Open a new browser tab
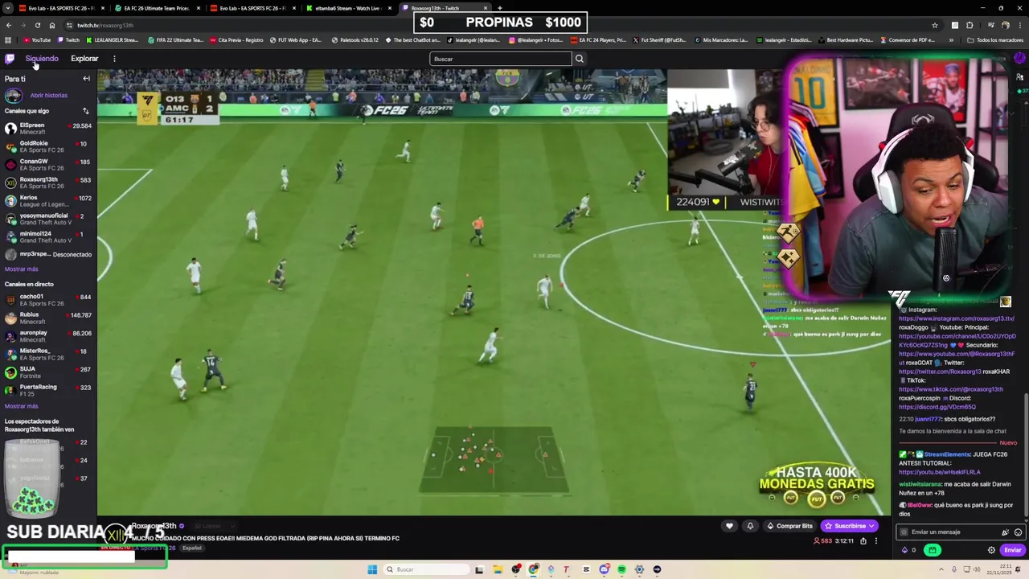 [499, 8]
